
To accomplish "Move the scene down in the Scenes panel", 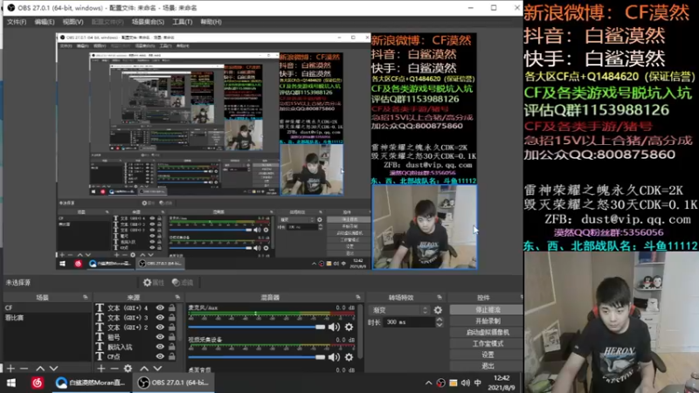I will [x=53, y=369].
